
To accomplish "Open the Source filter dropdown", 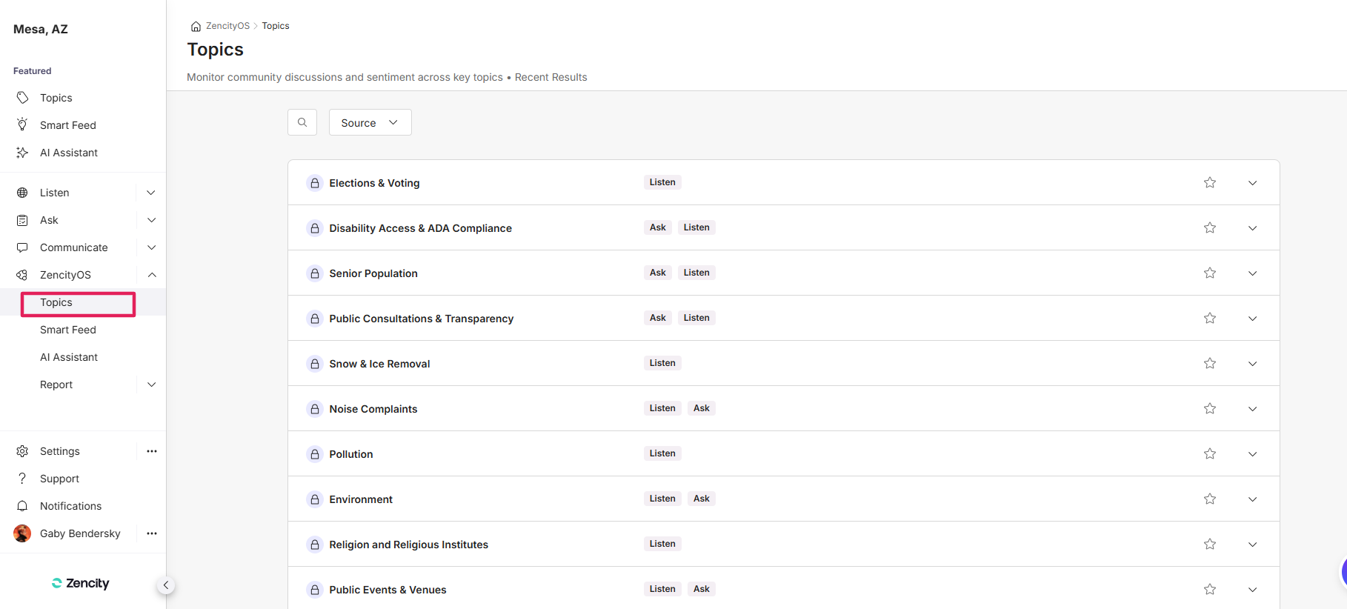I will pyautogui.click(x=370, y=123).
